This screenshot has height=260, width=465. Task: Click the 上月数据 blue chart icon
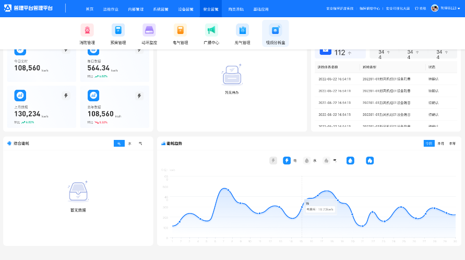click(20, 96)
